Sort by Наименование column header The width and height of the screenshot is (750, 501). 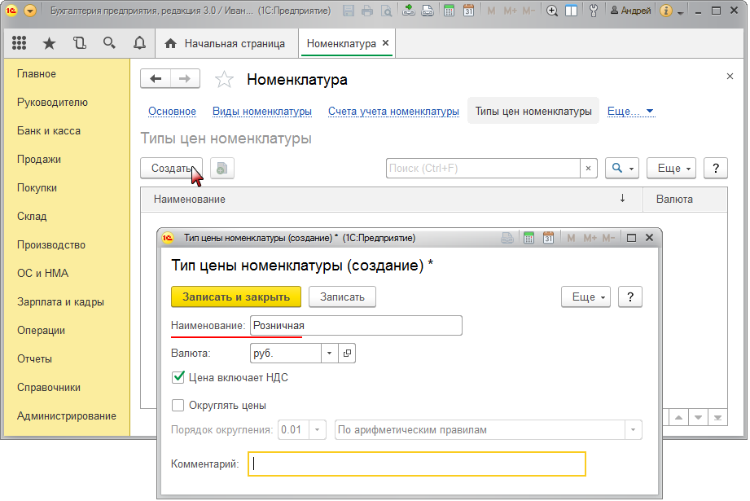point(391,199)
